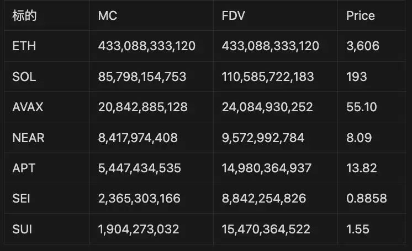Screen dimensions: 412x251
Task: Click the SOL ticker cell
Action: [24, 77]
